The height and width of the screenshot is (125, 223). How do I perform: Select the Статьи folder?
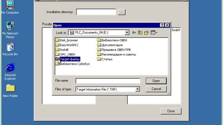pyautogui.click(x=105, y=59)
